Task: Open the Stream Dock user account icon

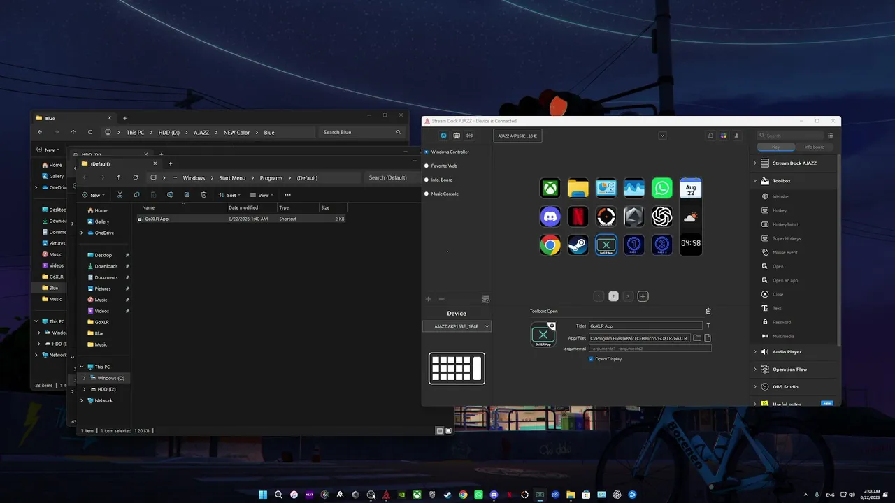Action: [736, 136]
